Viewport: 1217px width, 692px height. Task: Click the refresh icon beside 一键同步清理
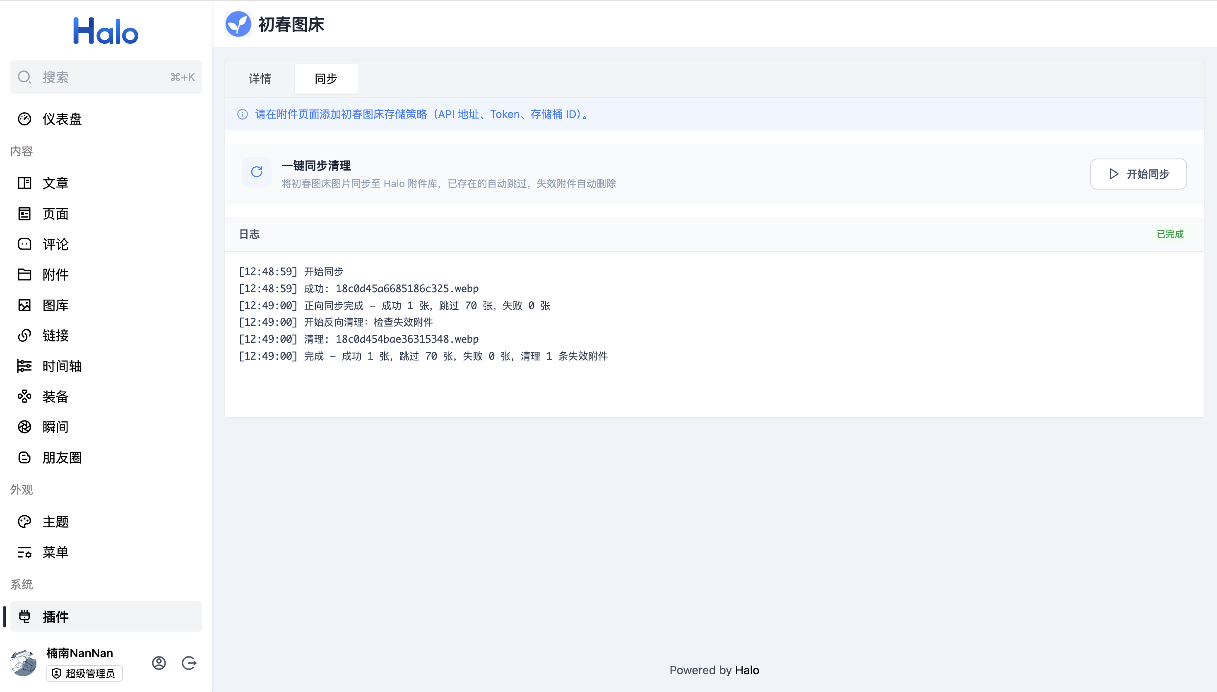point(257,172)
